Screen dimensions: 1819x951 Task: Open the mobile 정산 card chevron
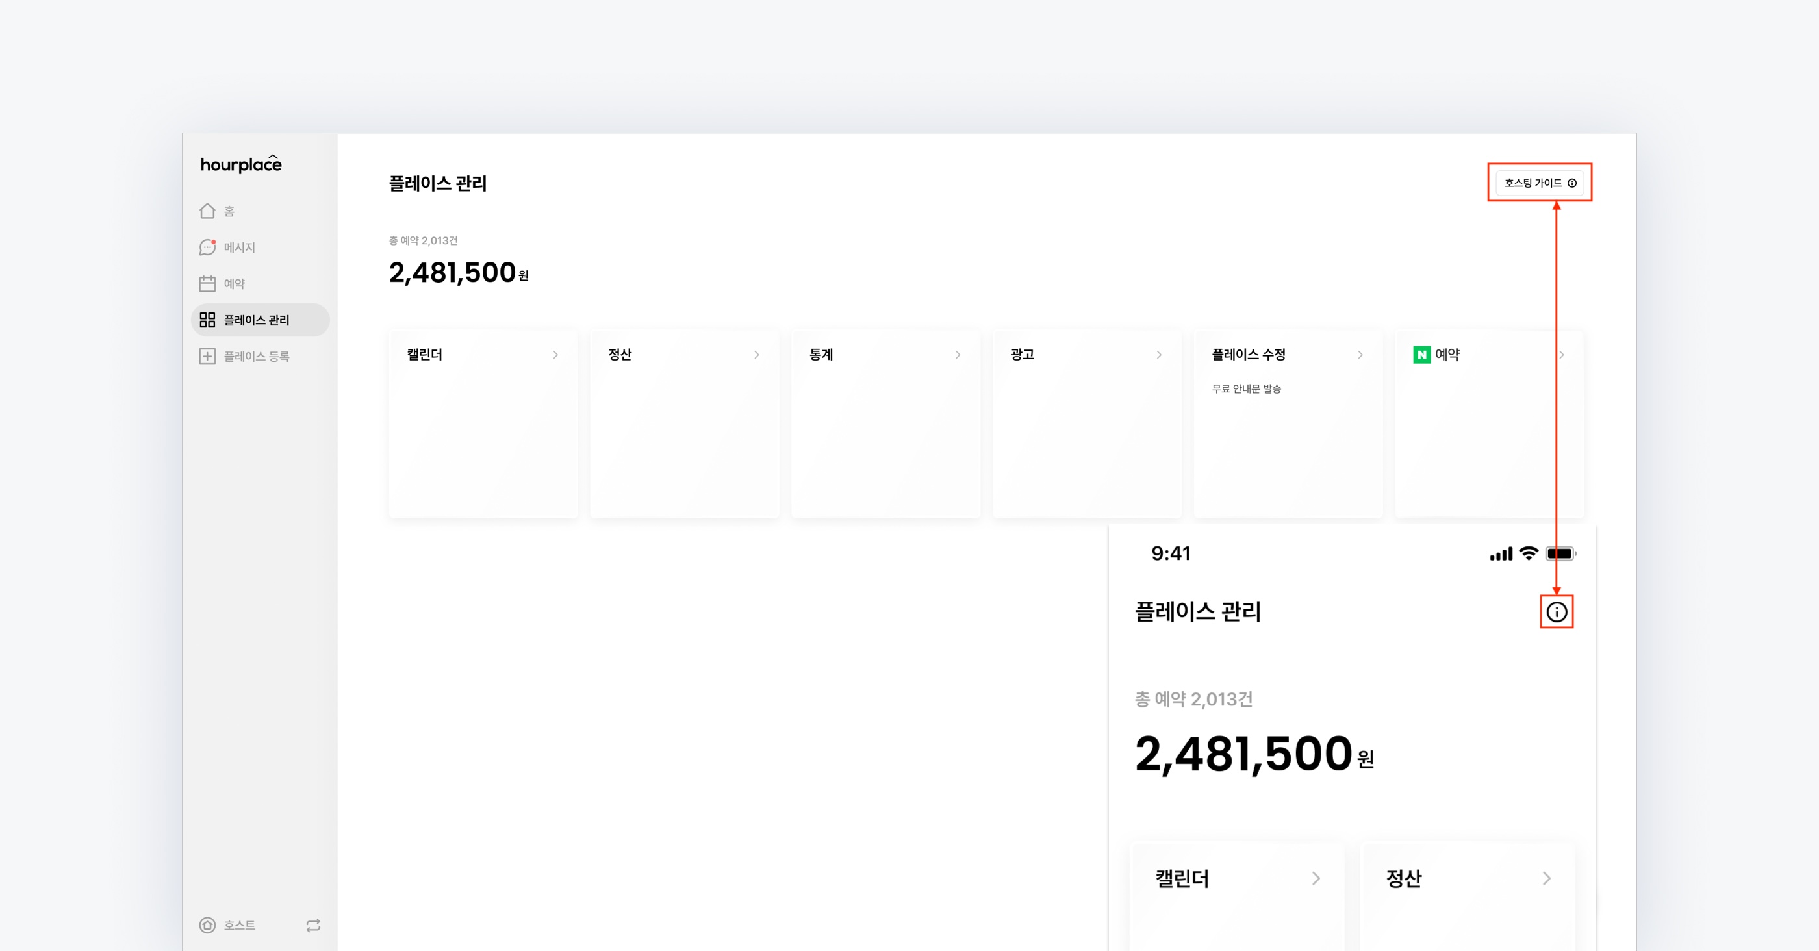pyautogui.click(x=1546, y=878)
